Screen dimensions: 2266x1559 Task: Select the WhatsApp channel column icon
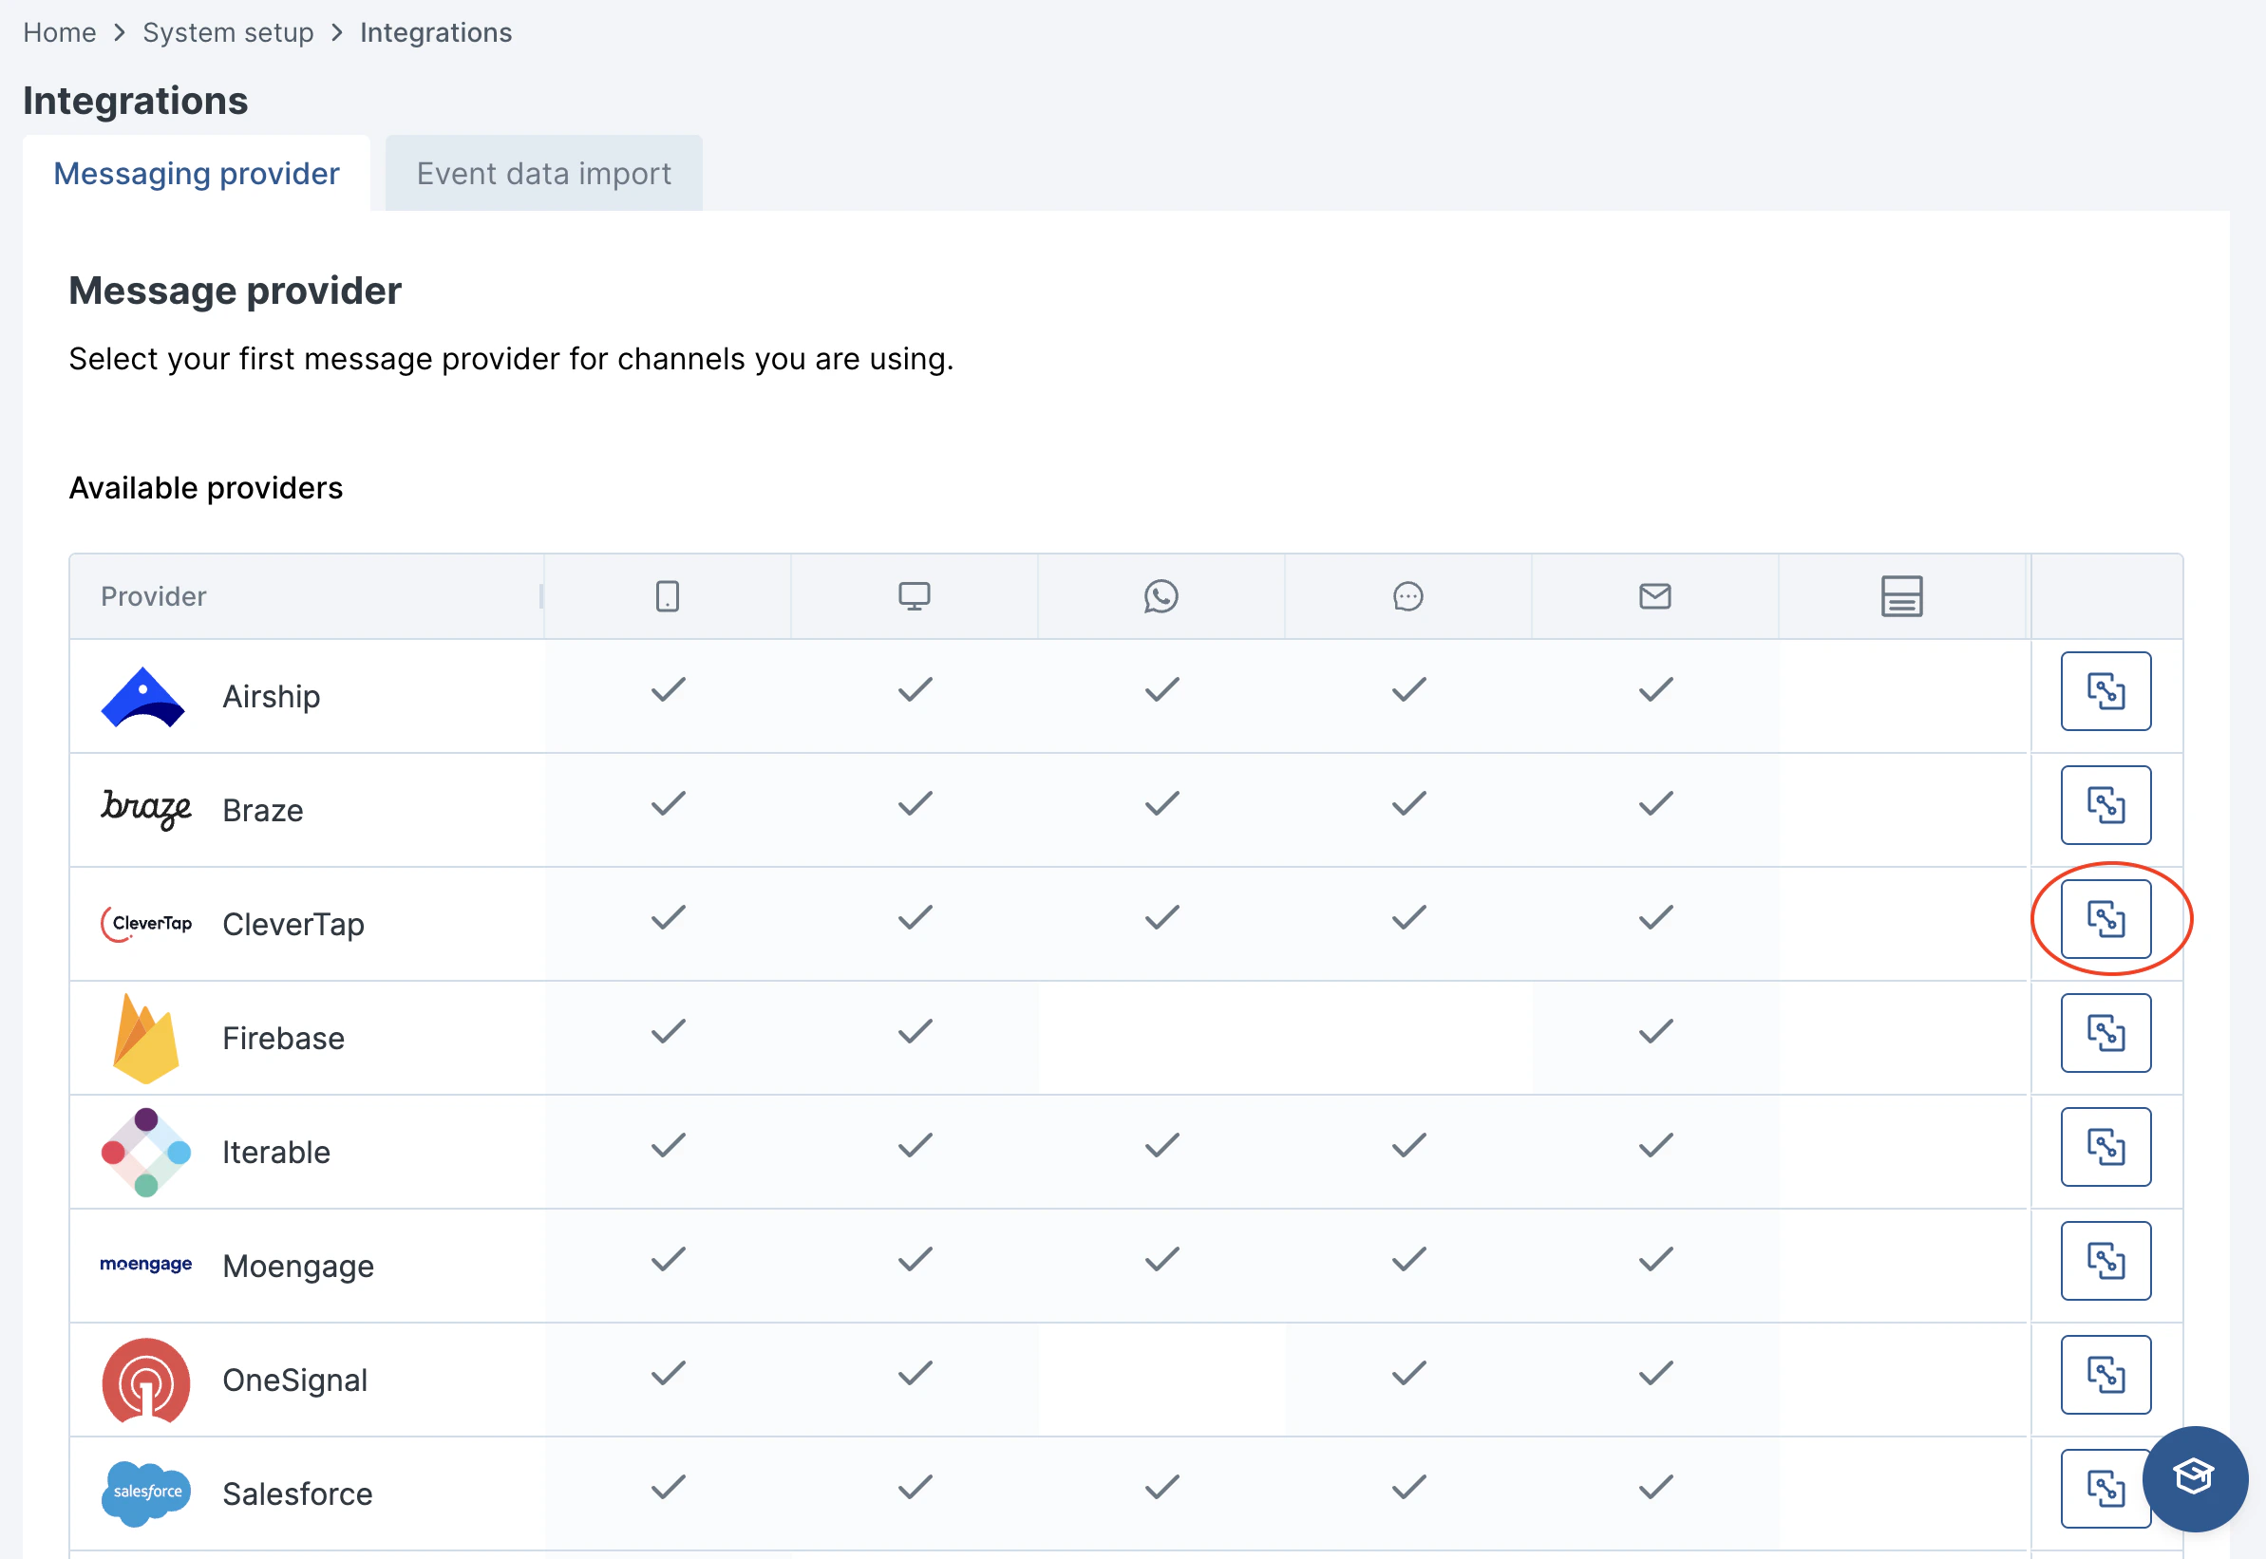[x=1161, y=596]
